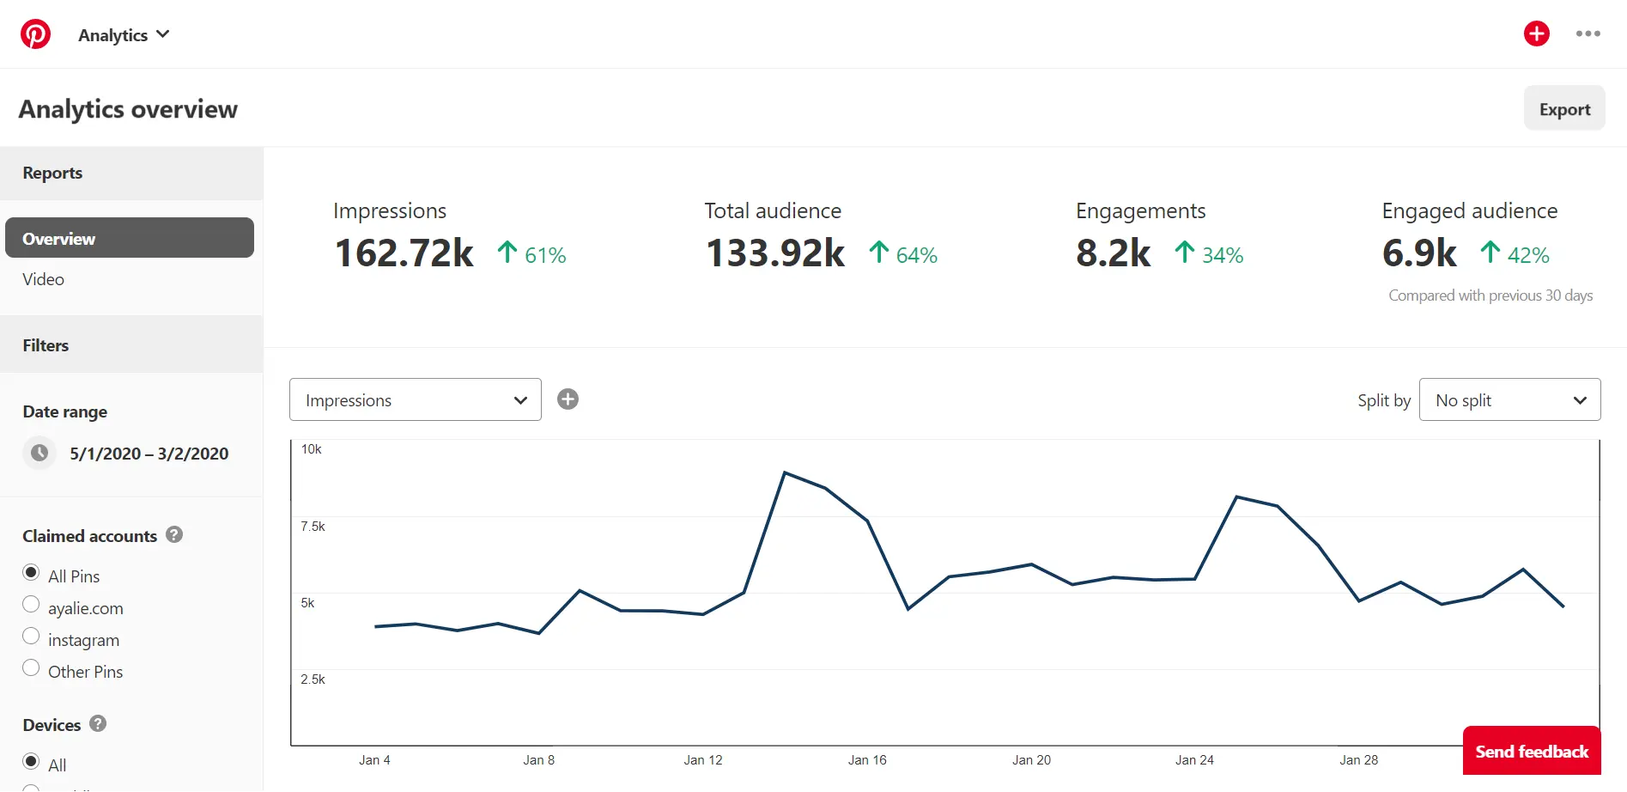
Task: Click the impressions peak on line chart
Action: click(785, 473)
